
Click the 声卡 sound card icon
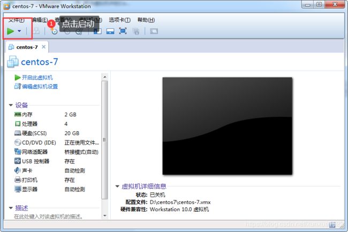coord(18,170)
